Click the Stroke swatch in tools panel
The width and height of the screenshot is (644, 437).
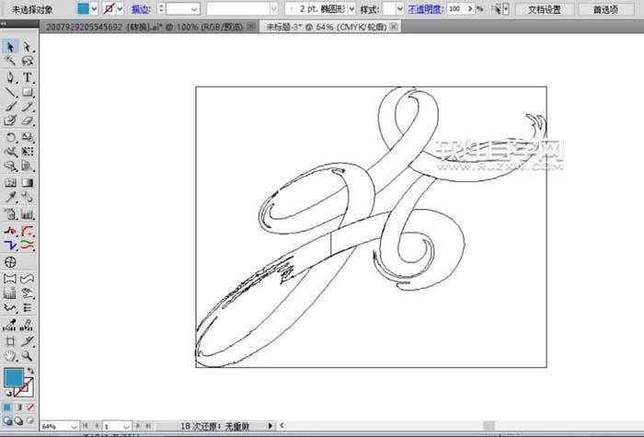(24, 387)
